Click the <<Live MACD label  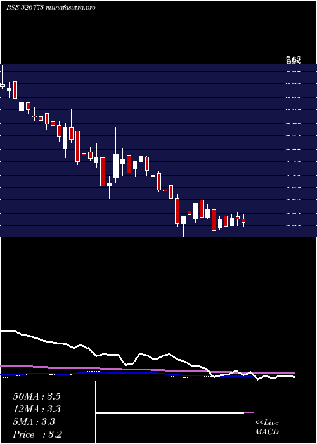pos(267,428)
